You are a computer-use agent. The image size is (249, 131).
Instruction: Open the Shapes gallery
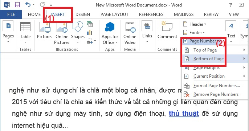[78, 33]
